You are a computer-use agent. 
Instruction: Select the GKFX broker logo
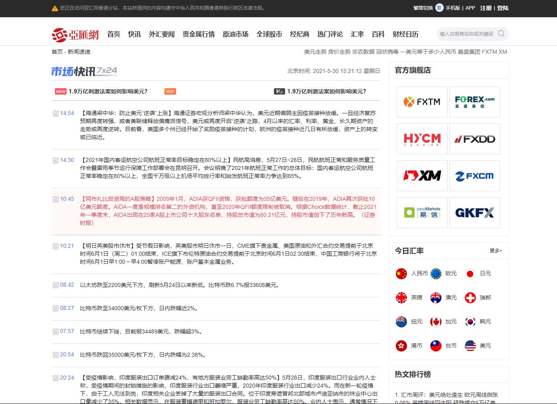(474, 212)
